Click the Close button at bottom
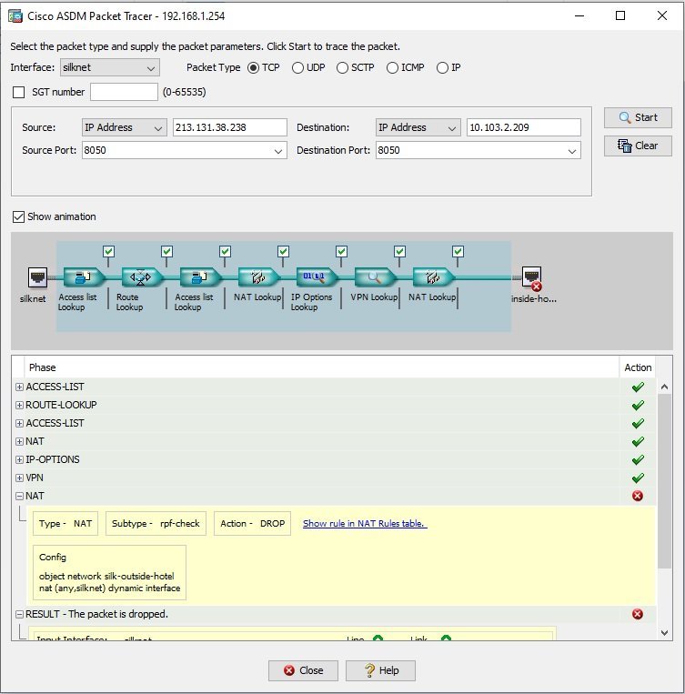The width and height of the screenshot is (685, 694). point(303,670)
